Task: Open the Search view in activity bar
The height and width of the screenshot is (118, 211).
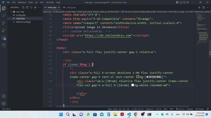Action: tap(4, 15)
